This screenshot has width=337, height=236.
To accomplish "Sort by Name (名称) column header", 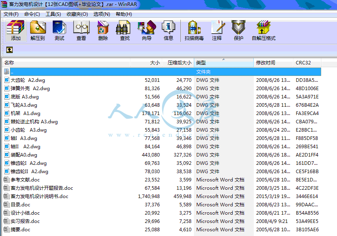I will (x=66, y=63).
